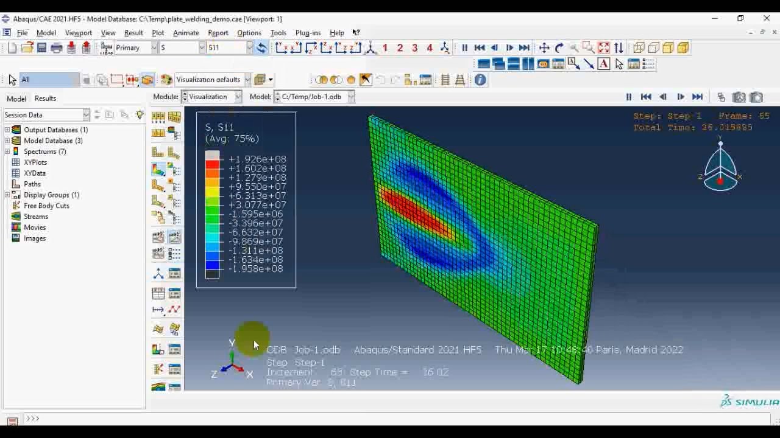Plot contours on deformed shape
780x438 pixels.
point(158,169)
